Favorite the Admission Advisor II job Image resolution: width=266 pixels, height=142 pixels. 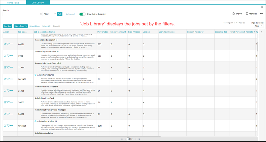(8, 125)
